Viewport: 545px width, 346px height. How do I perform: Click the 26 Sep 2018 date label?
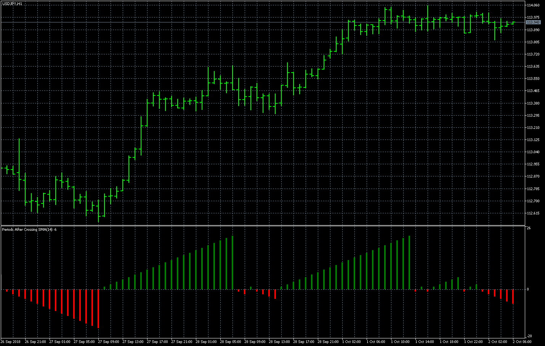tap(11, 342)
